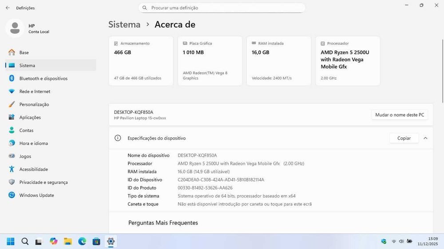The height and width of the screenshot is (249, 444).
Task: Click the text 16,0 GB (14,9 GB utilizável)
Action: pyautogui.click(x=204, y=171)
